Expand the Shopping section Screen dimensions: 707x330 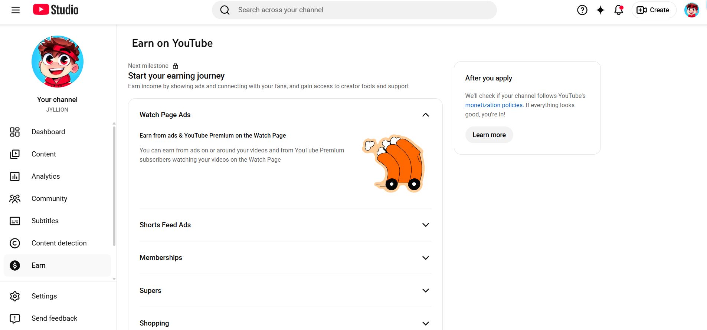click(x=426, y=323)
